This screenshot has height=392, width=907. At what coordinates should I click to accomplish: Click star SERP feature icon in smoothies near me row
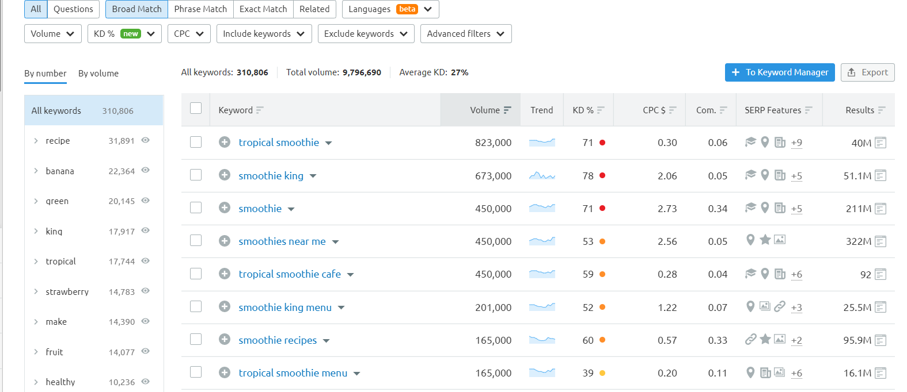pyautogui.click(x=765, y=240)
